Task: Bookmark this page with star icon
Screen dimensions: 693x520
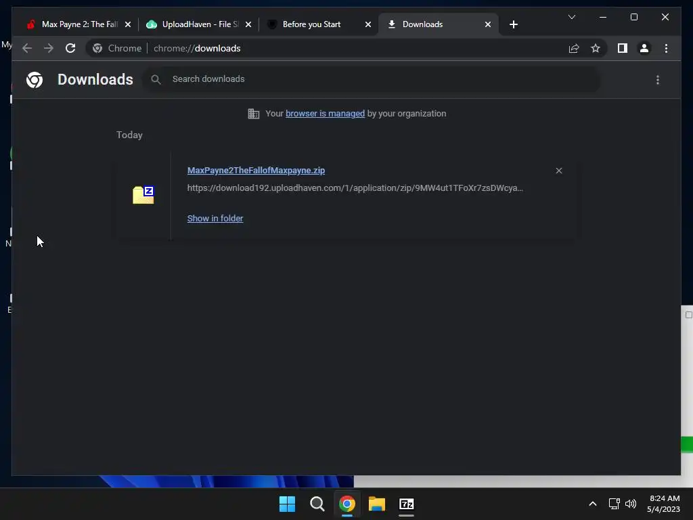Action: 596,48
